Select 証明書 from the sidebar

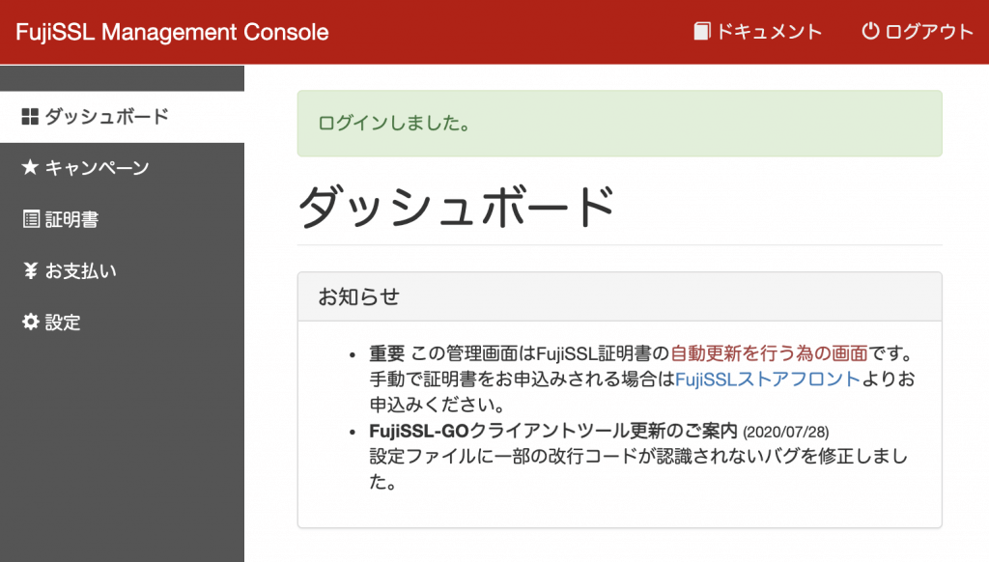pyautogui.click(x=123, y=219)
